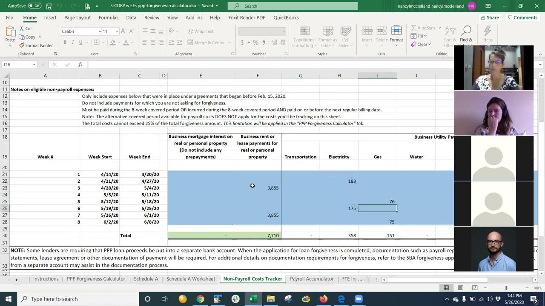The width and height of the screenshot is (545, 306).
Task: Toggle the AutoSave switch
Action: point(34,6)
